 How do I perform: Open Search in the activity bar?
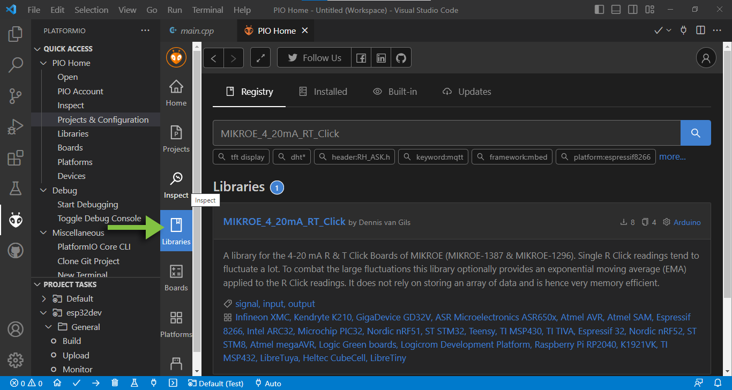16,65
